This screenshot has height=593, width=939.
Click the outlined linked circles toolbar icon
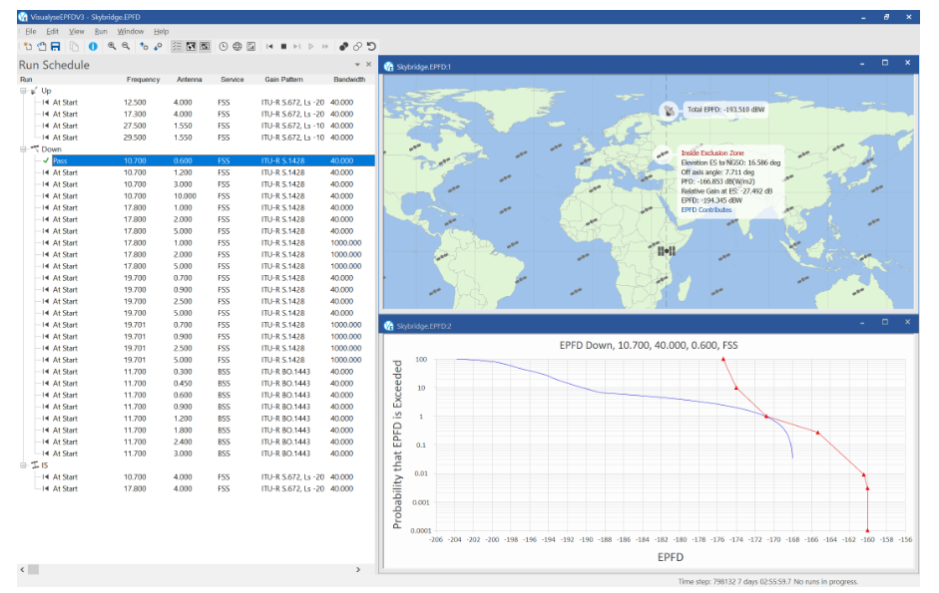(357, 46)
